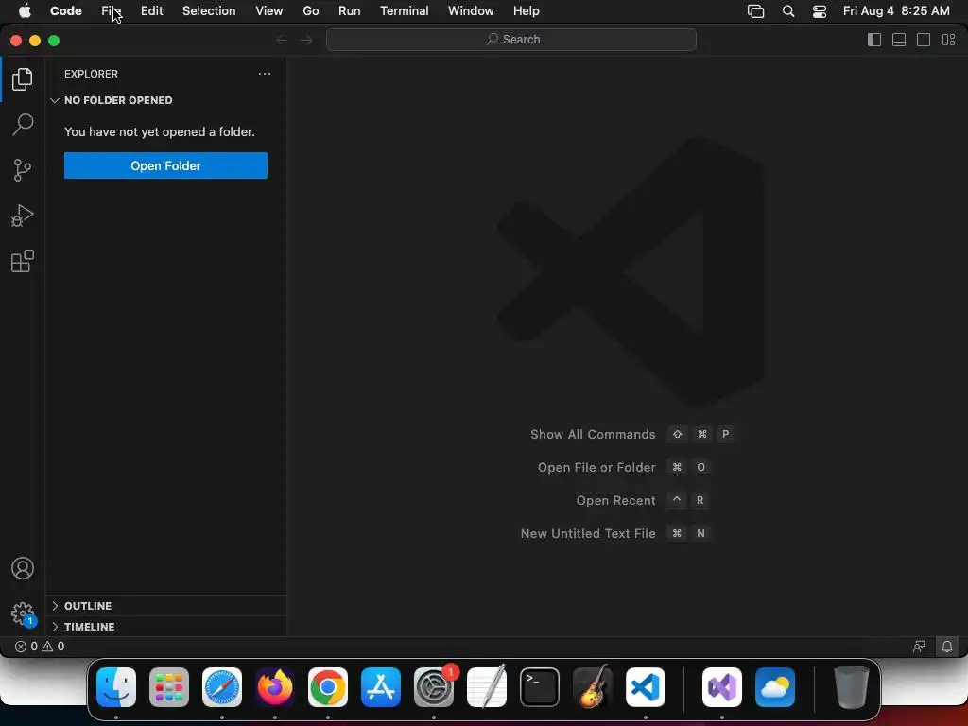968x726 pixels.
Task: Open the Weather app from the dock
Action: [775, 687]
